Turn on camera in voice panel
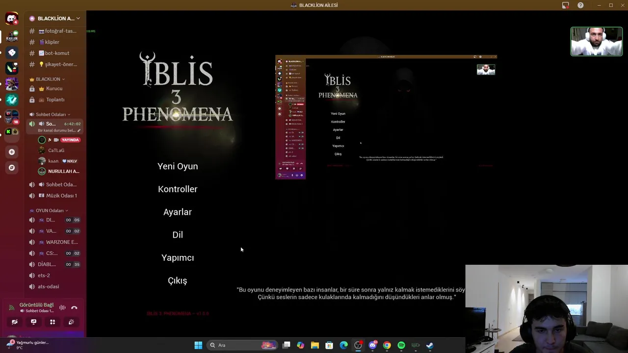Screen dimensions: 628x353 tap(15, 322)
